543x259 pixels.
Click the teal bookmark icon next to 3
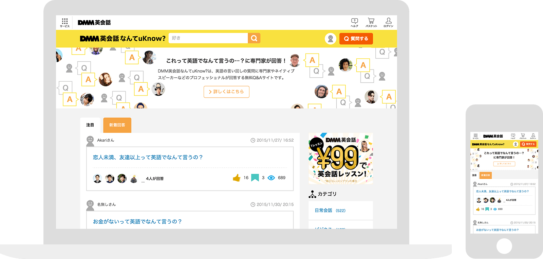[255, 178]
